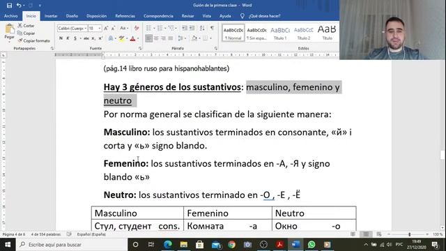Open Microsoft Edge from taskbar
This screenshot has height=251, width=446.
[168, 245]
